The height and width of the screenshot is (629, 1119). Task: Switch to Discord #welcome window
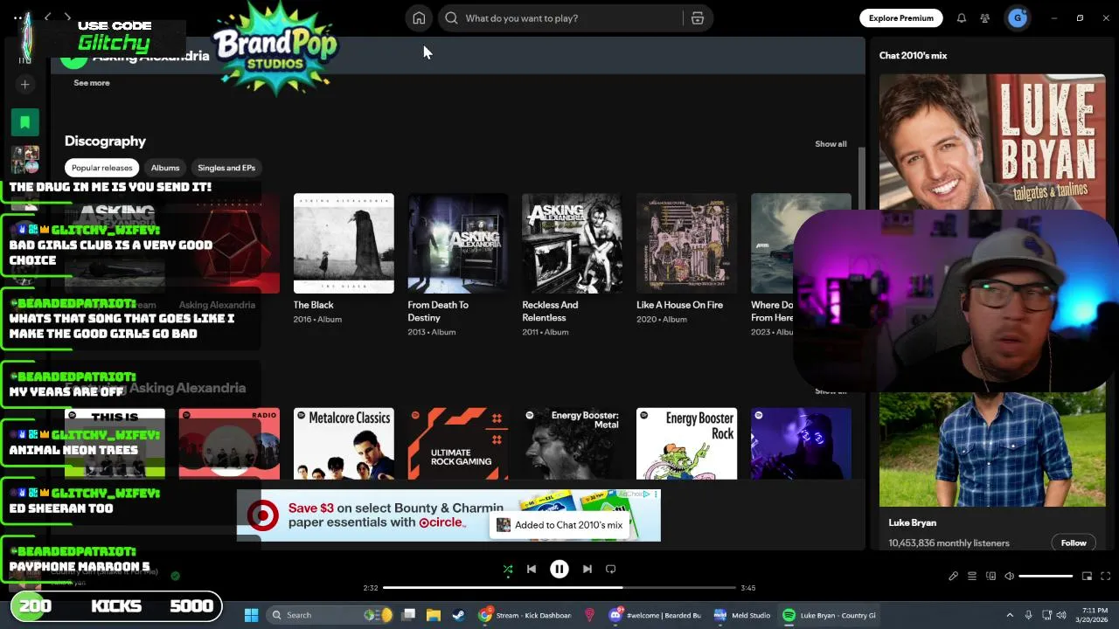click(x=657, y=615)
